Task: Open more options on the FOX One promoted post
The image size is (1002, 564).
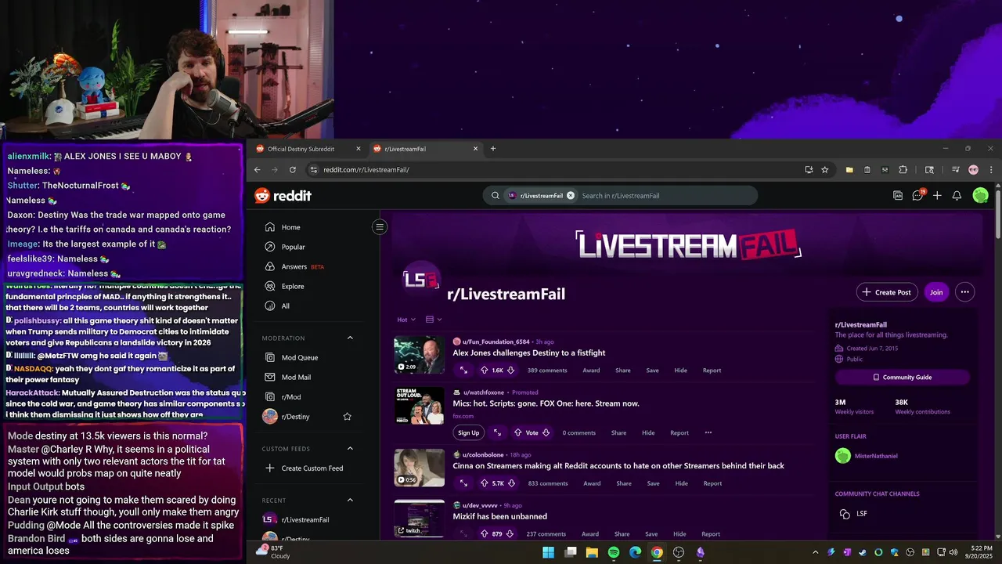Action: click(x=708, y=432)
